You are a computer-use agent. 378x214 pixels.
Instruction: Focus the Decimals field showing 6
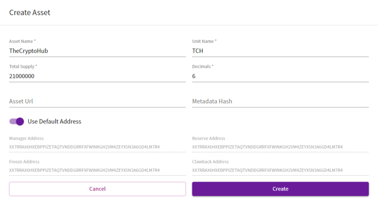click(x=281, y=76)
